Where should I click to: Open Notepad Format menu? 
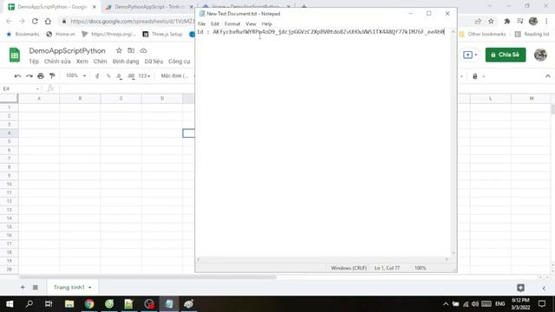coord(232,23)
